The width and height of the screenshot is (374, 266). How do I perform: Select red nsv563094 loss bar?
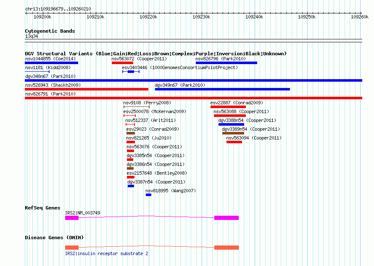click(x=234, y=142)
